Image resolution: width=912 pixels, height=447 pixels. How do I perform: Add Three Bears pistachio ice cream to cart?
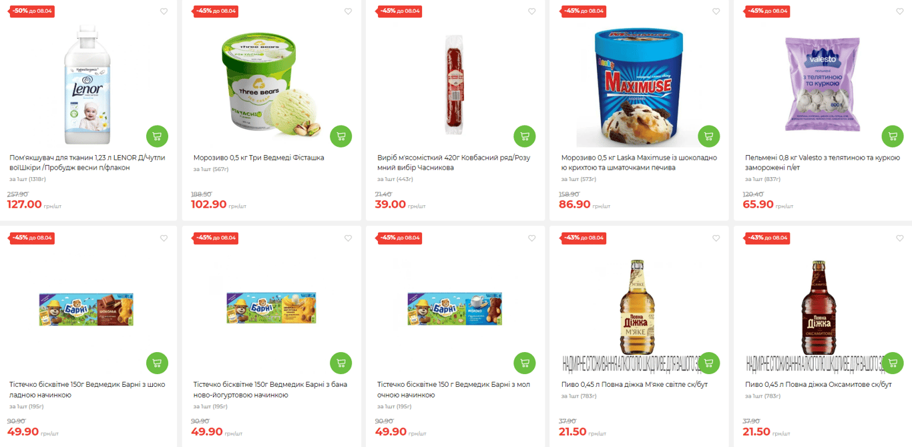341,136
